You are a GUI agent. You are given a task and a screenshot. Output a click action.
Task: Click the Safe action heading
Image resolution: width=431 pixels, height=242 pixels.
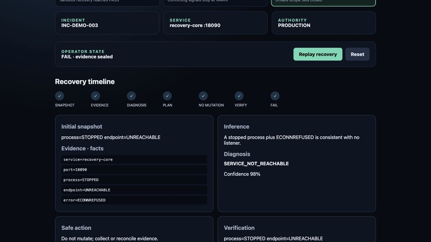[x=76, y=228]
